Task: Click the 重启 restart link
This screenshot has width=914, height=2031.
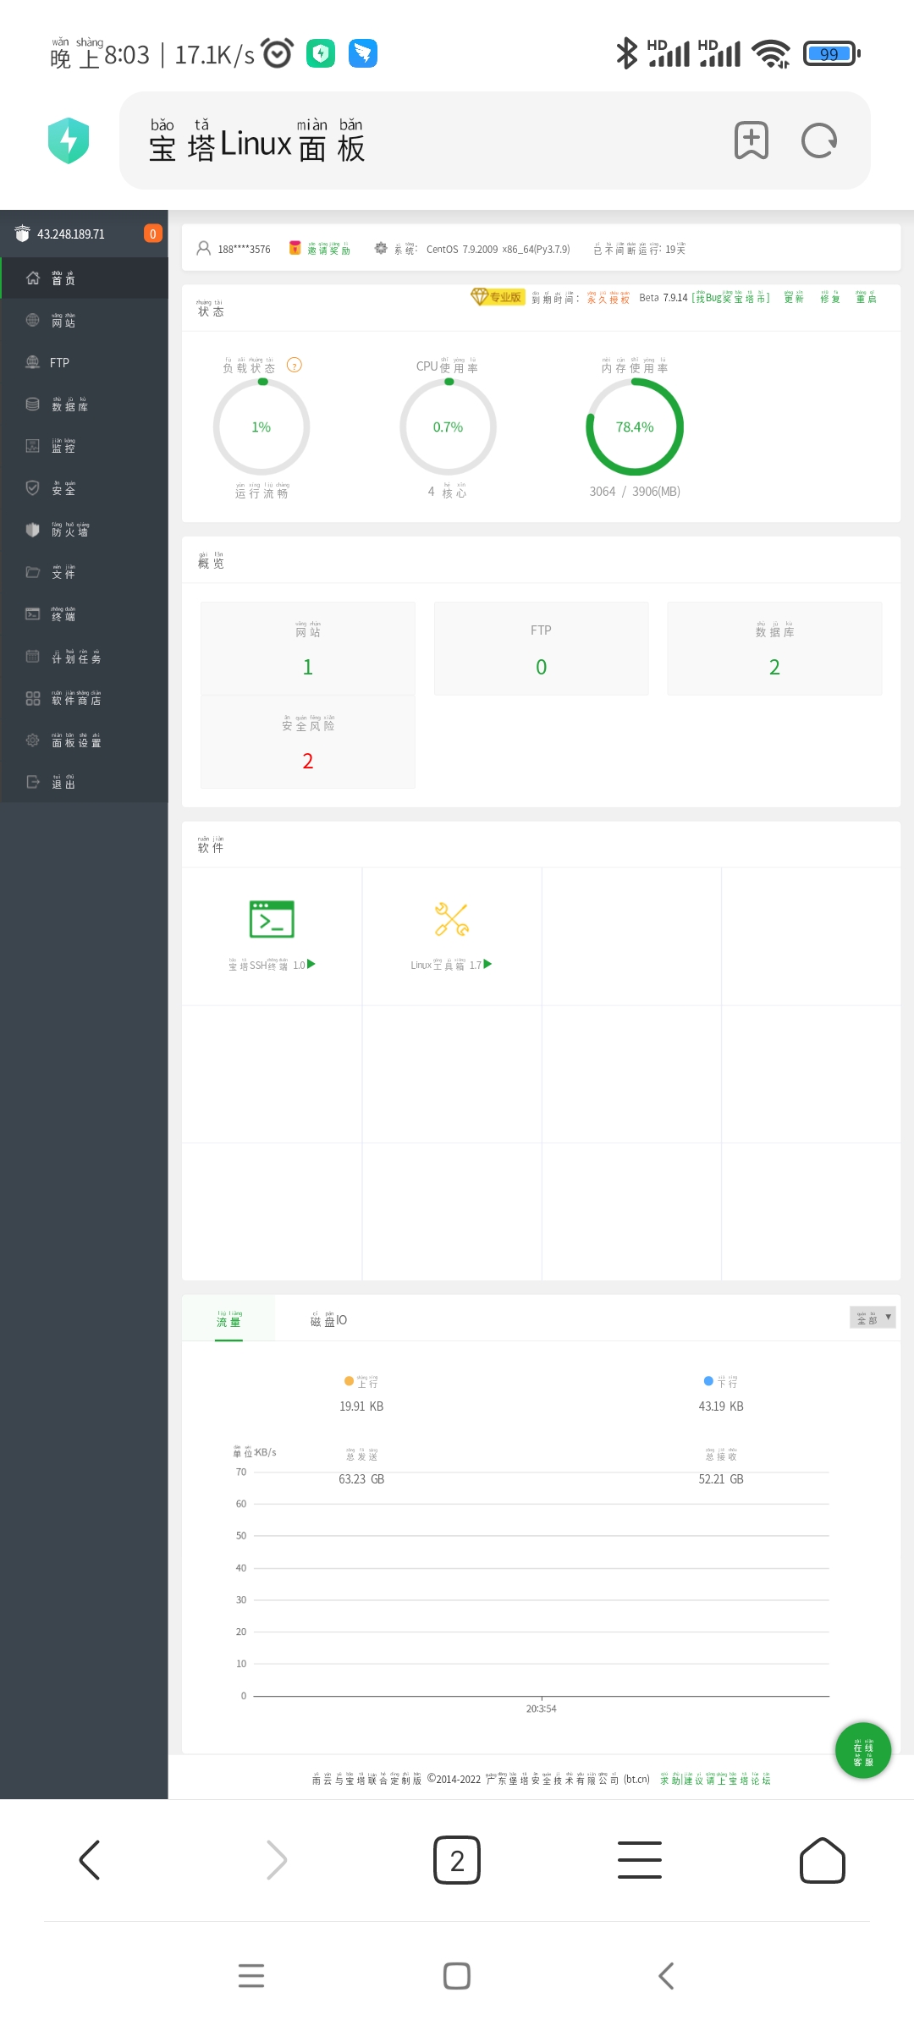Action: [x=866, y=298]
